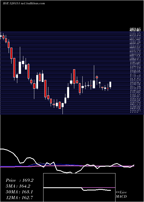Click the '50MA : 163.1' value

19,192
